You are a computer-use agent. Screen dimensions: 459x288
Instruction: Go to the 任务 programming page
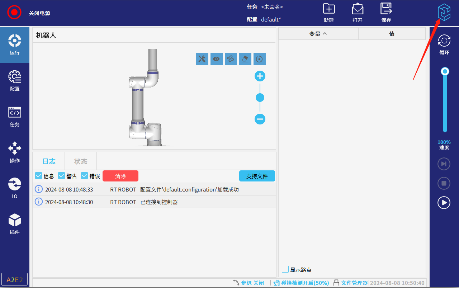15,117
